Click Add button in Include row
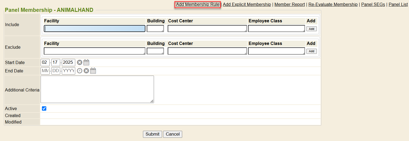Image resolution: width=409 pixels, height=141 pixels. (x=311, y=29)
